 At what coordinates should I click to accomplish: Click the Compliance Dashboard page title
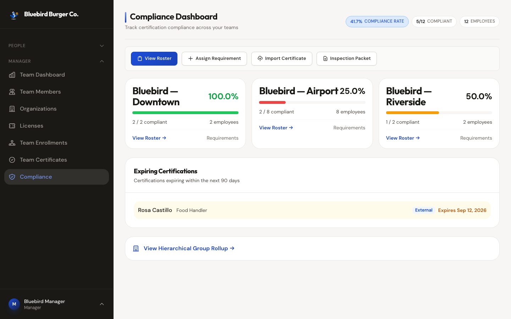[174, 17]
